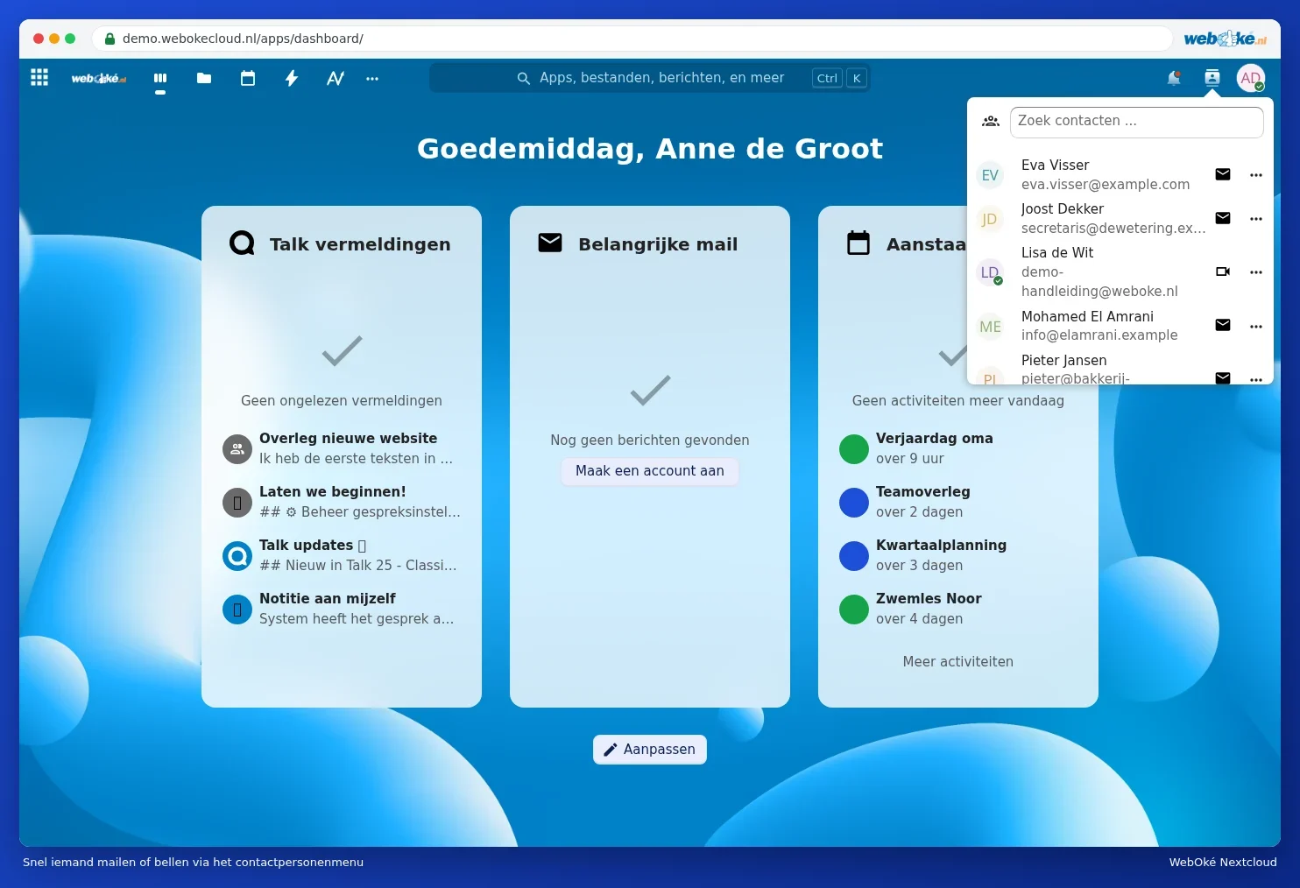Select Lisa de Wit contact name
The image size is (1300, 888).
pyautogui.click(x=1057, y=252)
